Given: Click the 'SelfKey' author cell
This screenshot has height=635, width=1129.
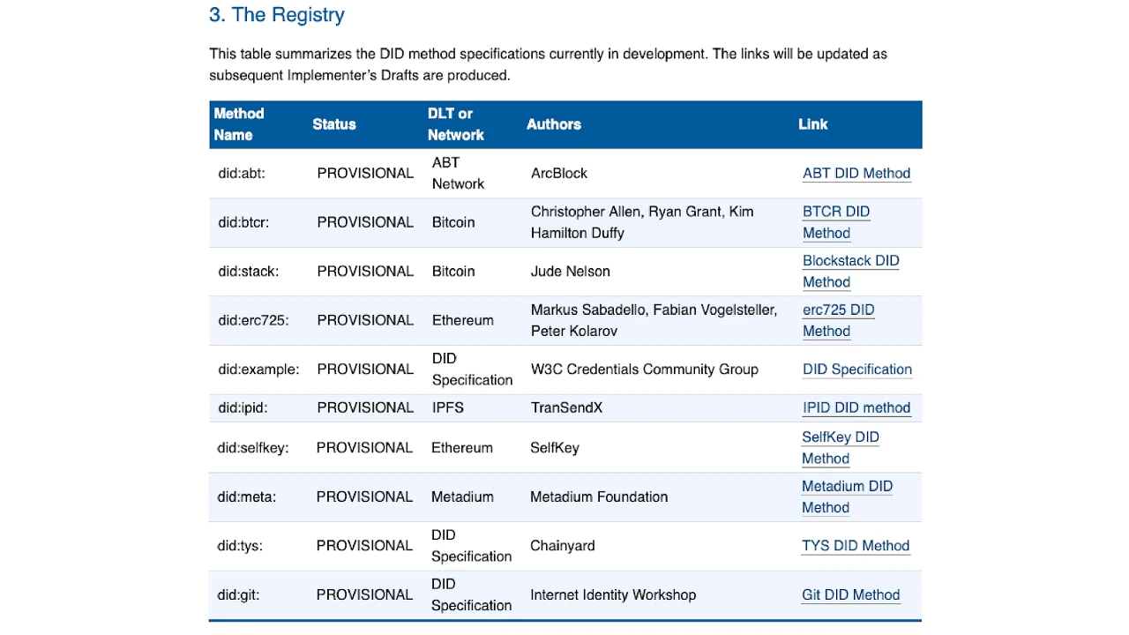Looking at the screenshot, I should coord(555,448).
